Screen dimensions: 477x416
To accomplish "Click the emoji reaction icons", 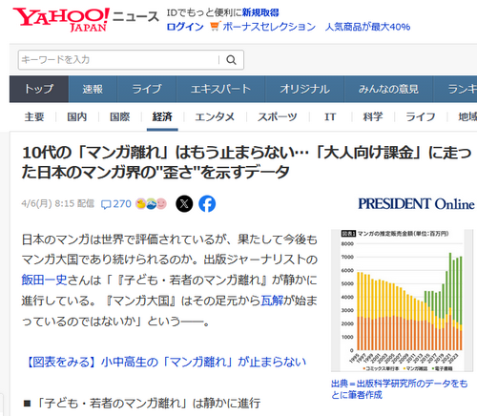I will click(151, 204).
